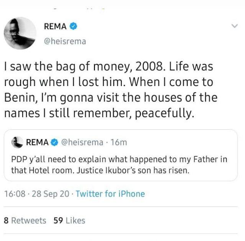
Task: Open the REMA display name at the top
Action: [56, 26]
